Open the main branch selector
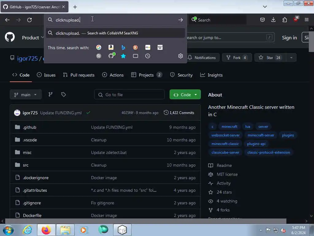The height and width of the screenshot is (236, 314). coord(26,95)
